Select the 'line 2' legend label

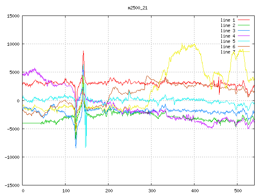[x=228, y=25]
